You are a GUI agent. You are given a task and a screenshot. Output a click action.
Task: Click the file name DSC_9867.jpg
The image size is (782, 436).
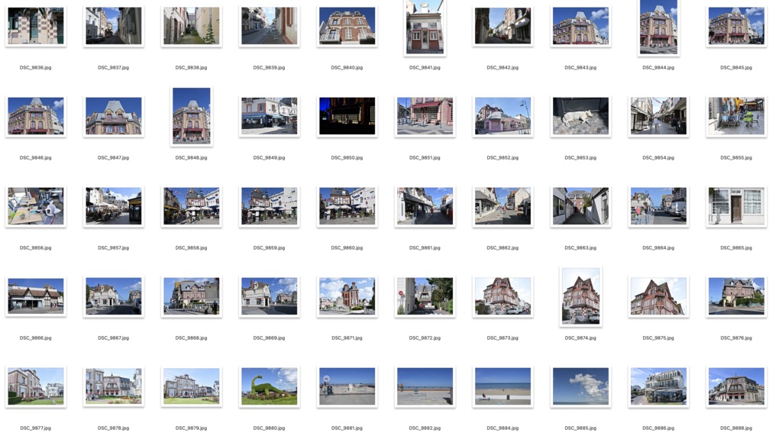113,338
